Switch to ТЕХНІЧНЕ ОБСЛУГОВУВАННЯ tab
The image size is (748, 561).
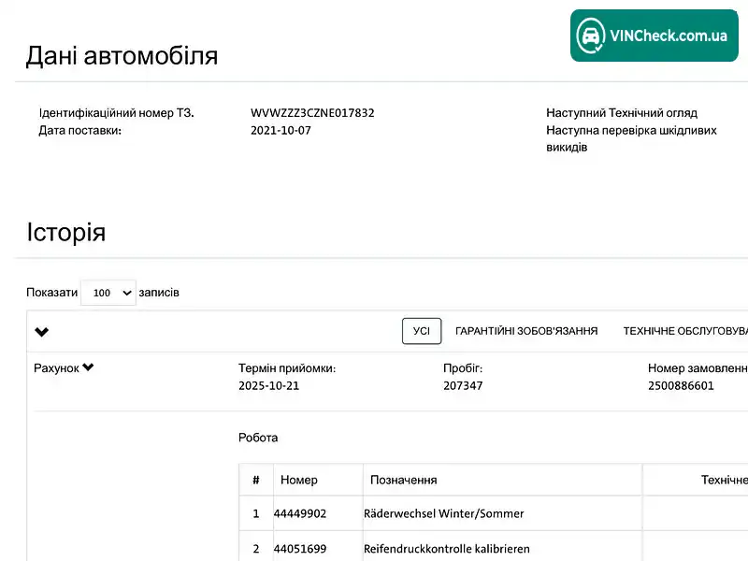click(x=685, y=331)
